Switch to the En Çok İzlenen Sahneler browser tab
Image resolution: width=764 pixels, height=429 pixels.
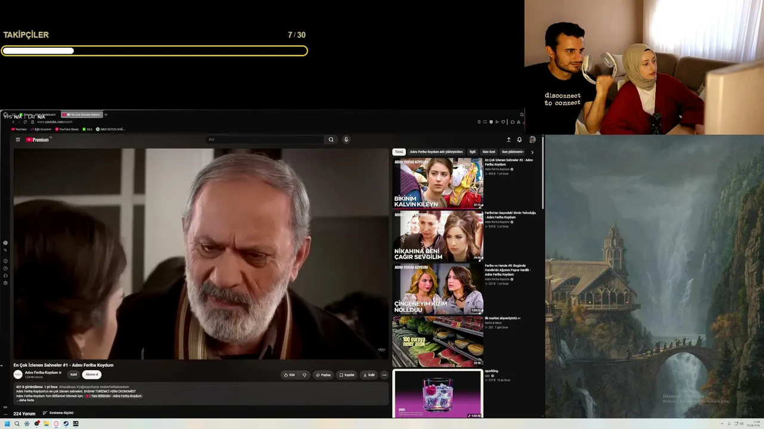click(82, 114)
